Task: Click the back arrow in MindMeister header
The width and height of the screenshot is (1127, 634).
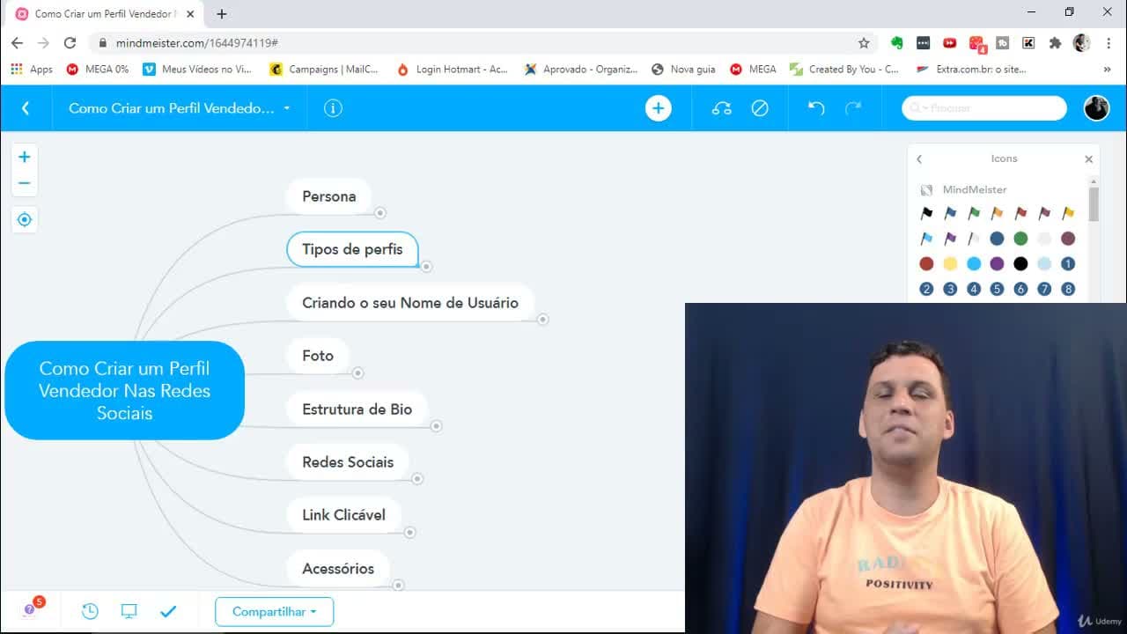Action: [x=26, y=108]
